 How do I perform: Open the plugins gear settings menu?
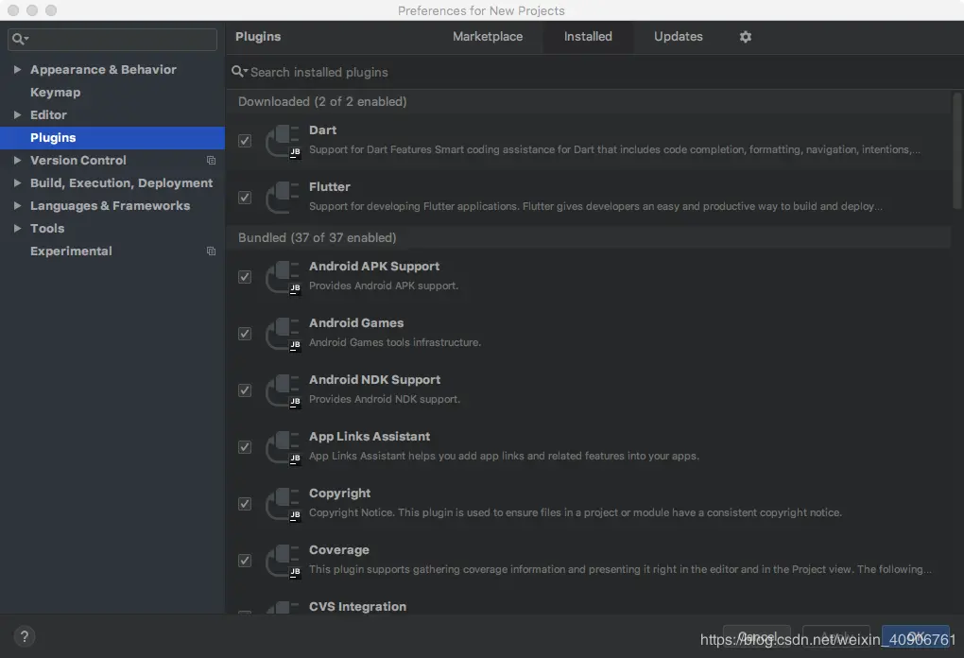tap(745, 37)
